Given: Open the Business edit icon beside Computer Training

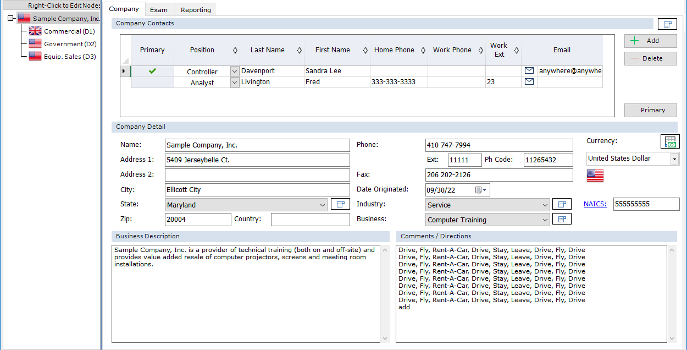Looking at the screenshot, I should pos(562,218).
